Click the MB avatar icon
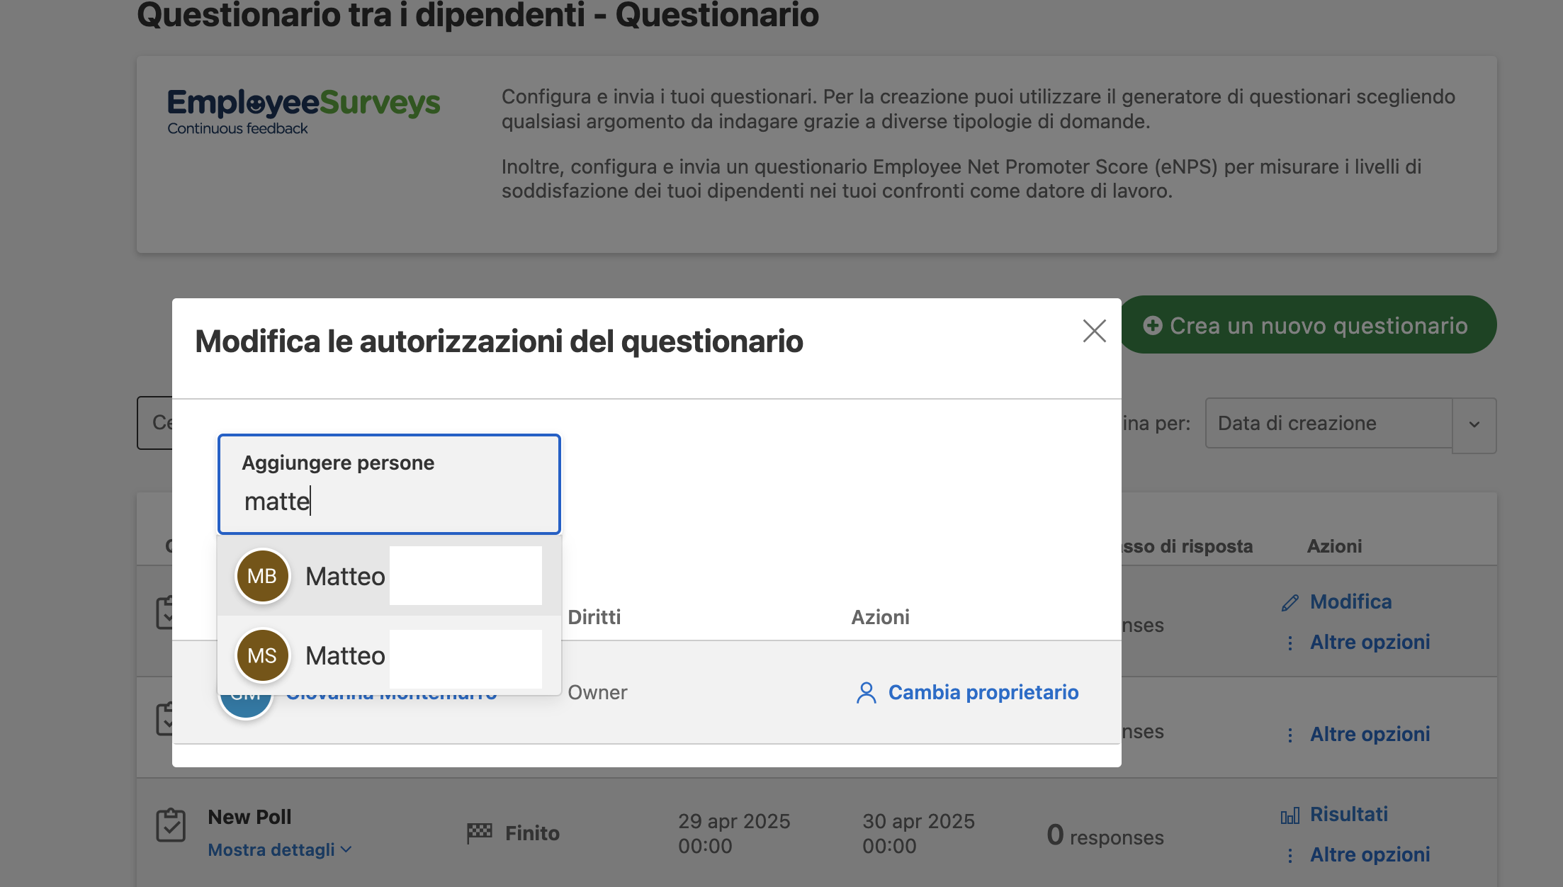This screenshot has width=1563, height=887. click(x=262, y=576)
